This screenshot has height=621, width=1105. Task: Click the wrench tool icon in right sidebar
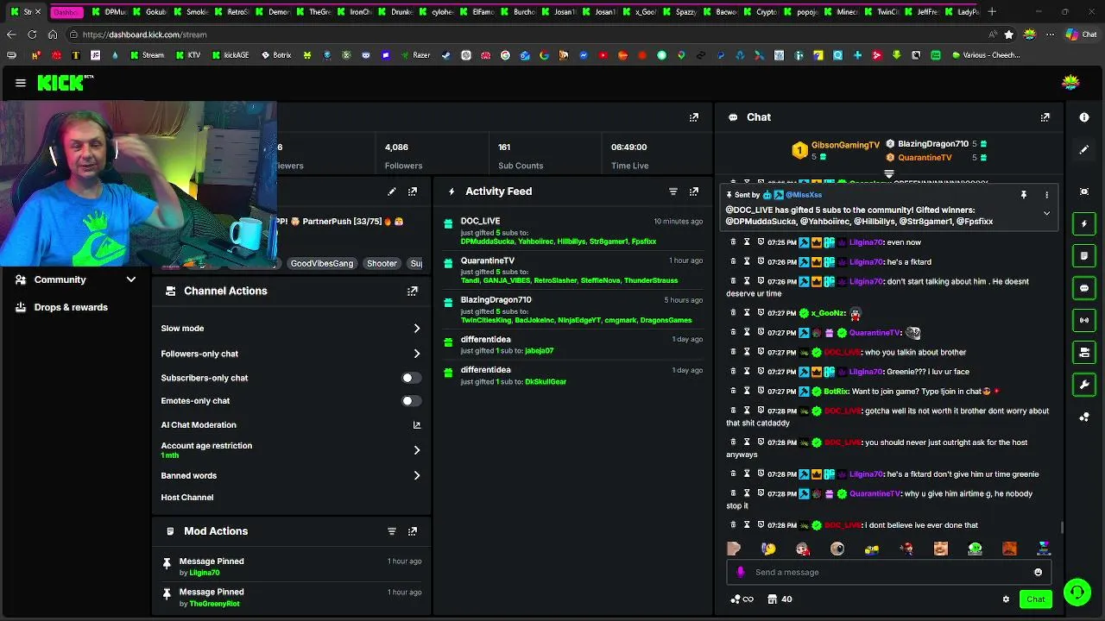1084,384
